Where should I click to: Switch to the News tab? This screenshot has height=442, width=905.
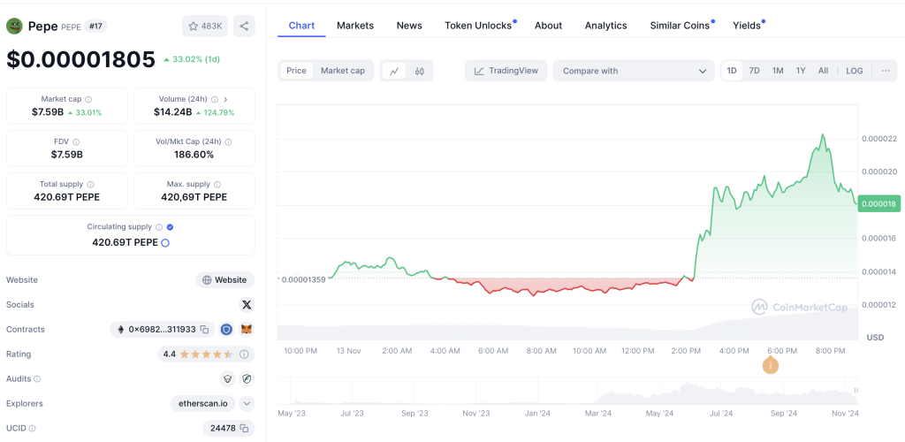(409, 26)
